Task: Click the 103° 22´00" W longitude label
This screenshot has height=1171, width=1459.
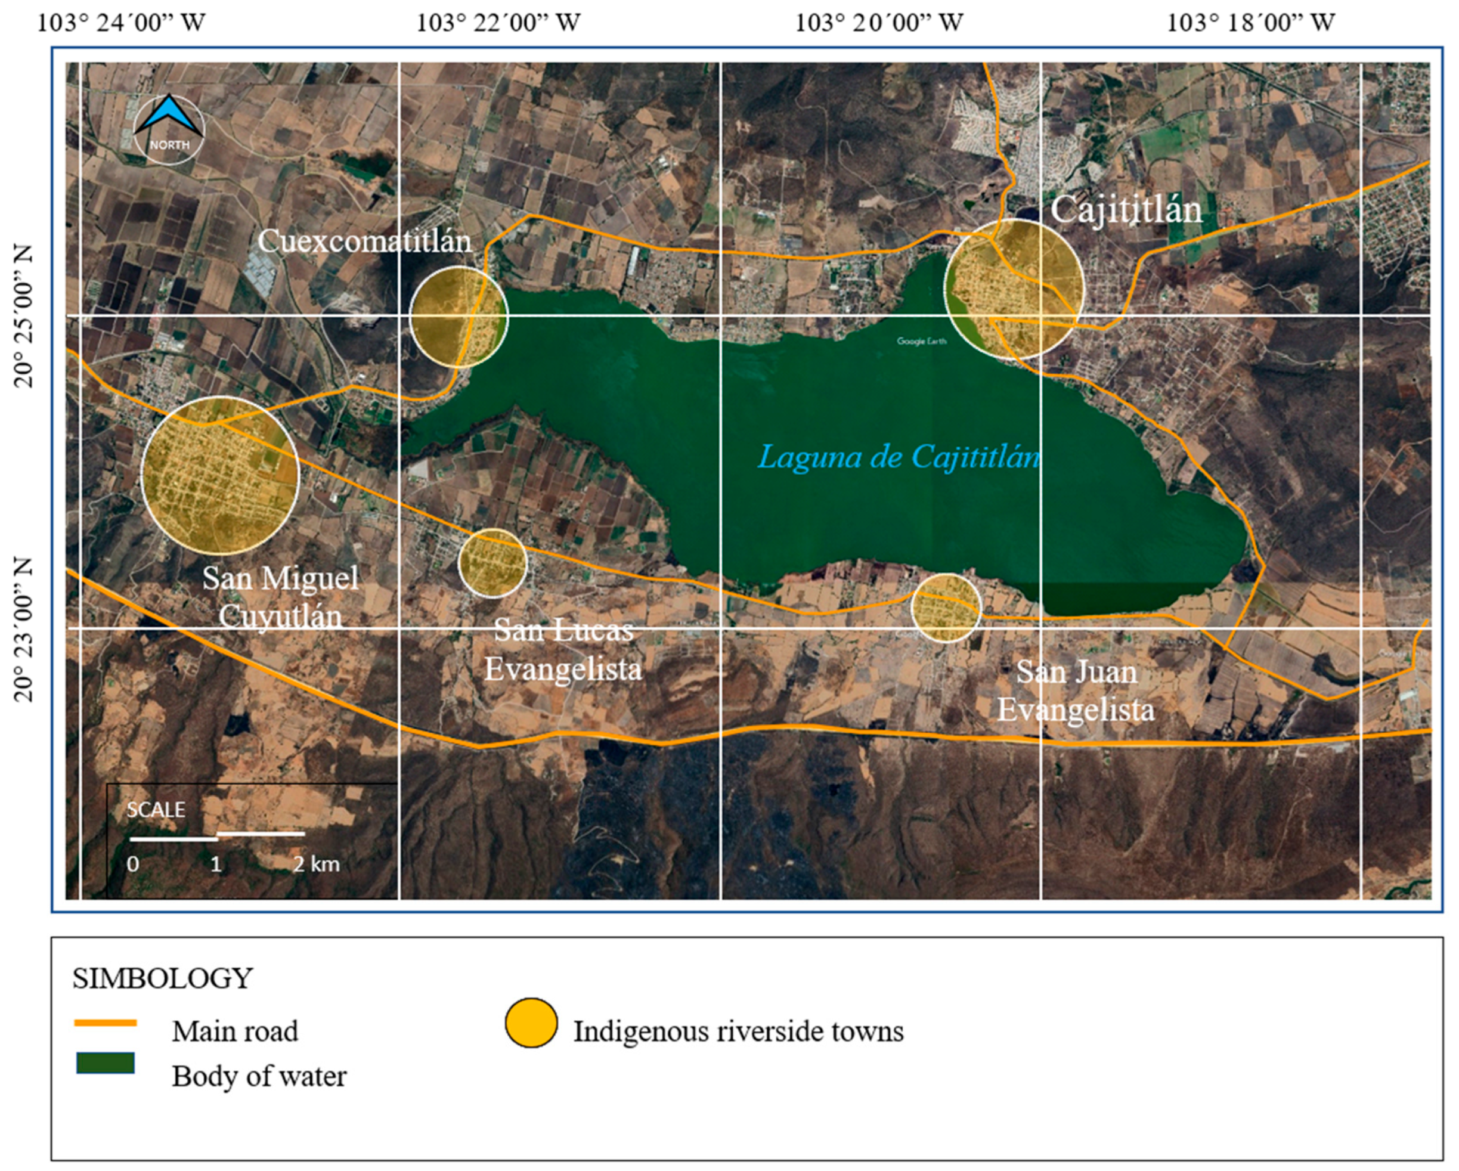Action: pos(497,23)
